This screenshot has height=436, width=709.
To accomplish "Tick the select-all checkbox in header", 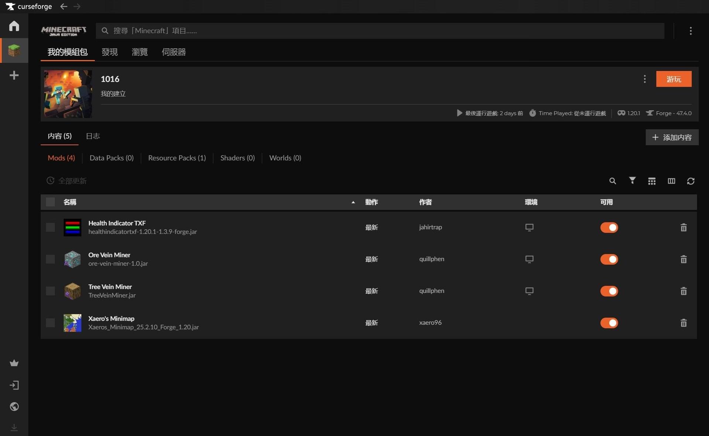I will pos(50,202).
